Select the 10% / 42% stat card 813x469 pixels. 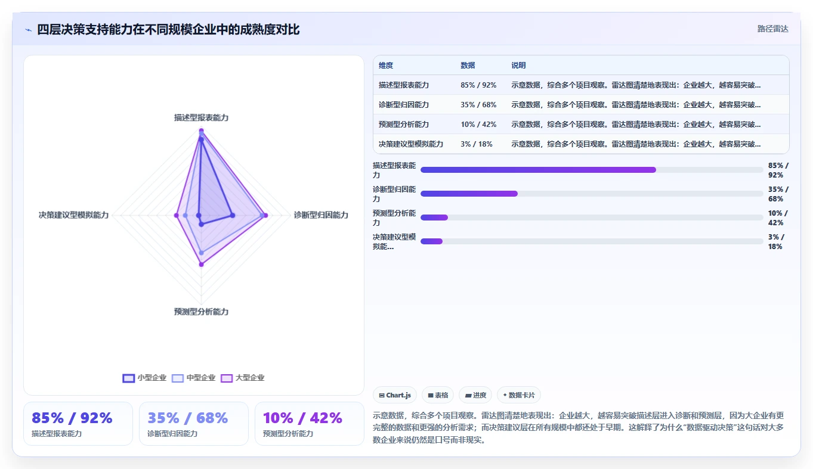[x=310, y=424]
